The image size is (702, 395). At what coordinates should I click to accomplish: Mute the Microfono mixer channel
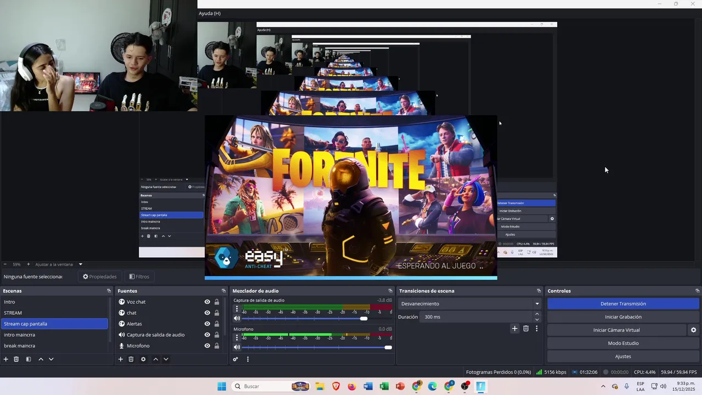[x=237, y=347]
